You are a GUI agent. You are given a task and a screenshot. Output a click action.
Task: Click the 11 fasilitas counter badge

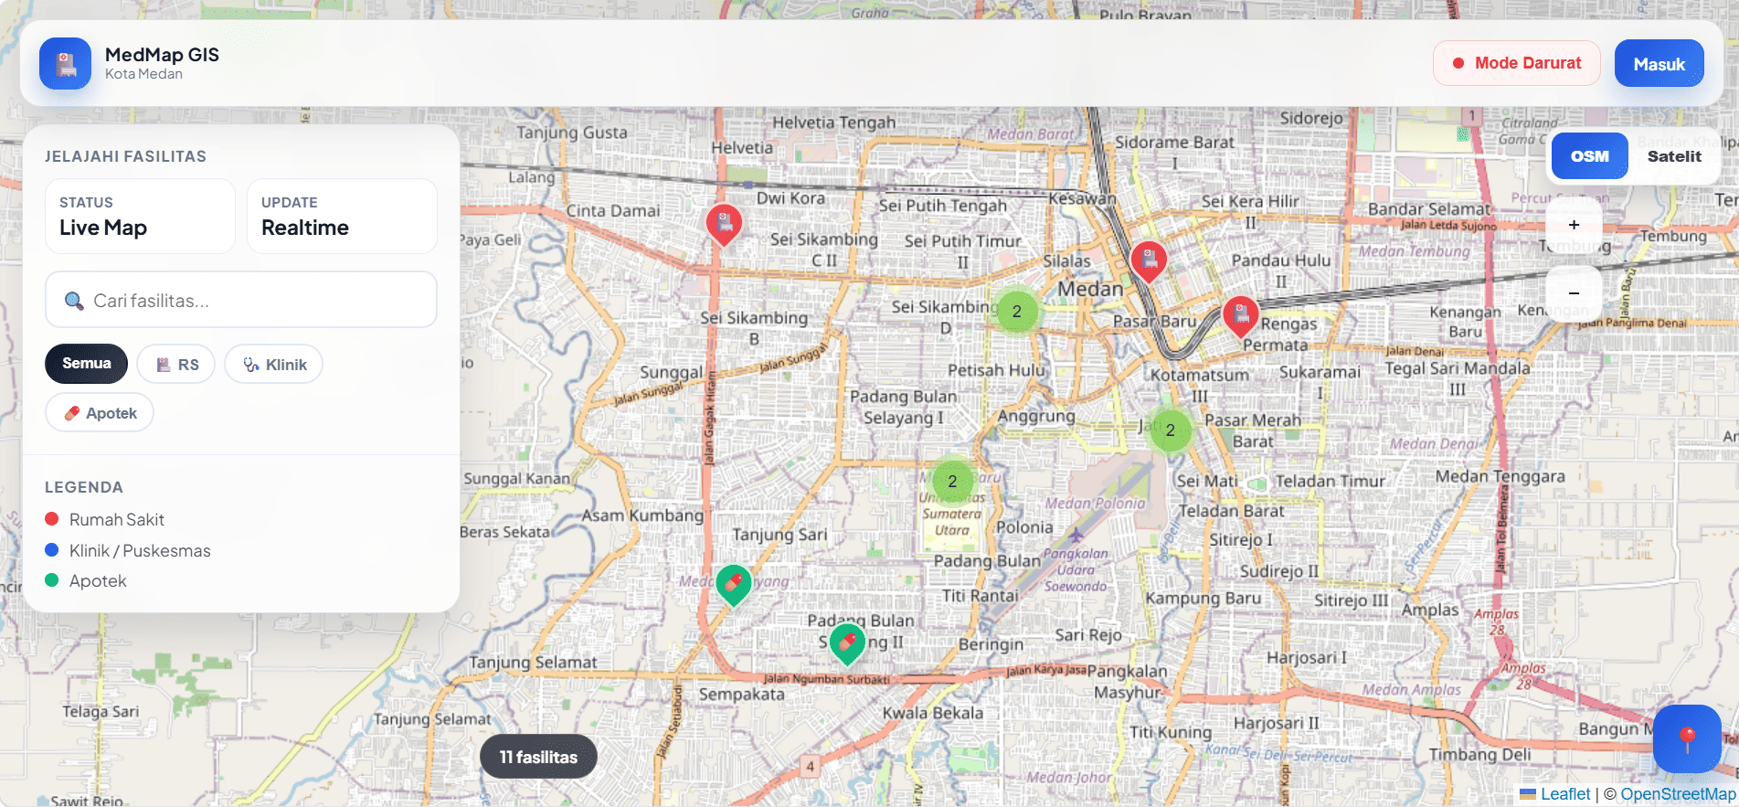click(x=538, y=757)
